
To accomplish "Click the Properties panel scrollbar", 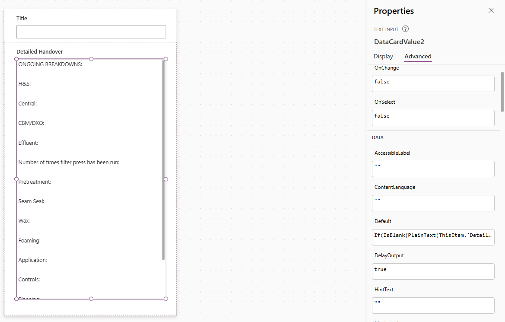I will click(502, 92).
